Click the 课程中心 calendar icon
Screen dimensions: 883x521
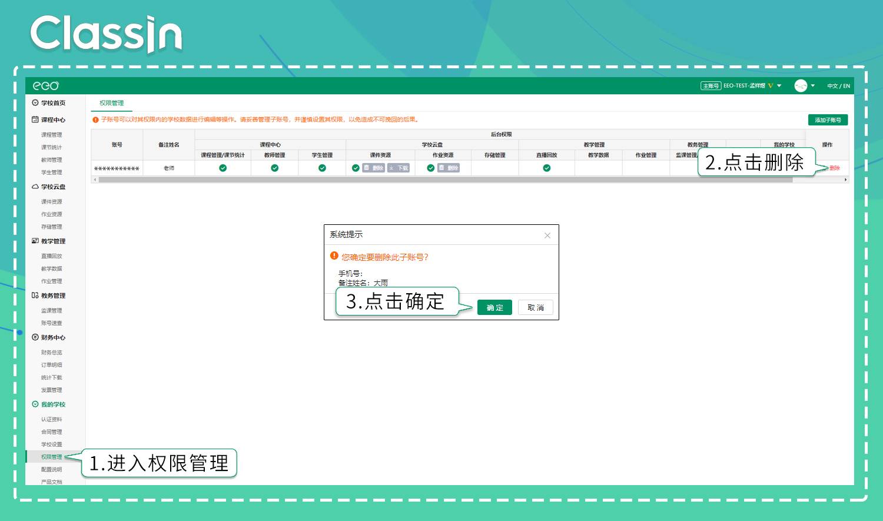coord(35,120)
